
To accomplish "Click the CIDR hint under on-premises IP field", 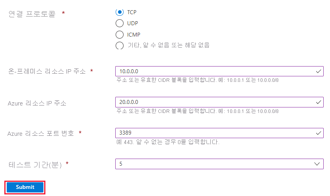I will [198, 80].
